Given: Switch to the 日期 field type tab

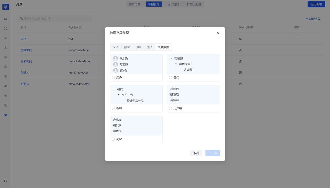Looking at the screenshot, I should pos(138,47).
